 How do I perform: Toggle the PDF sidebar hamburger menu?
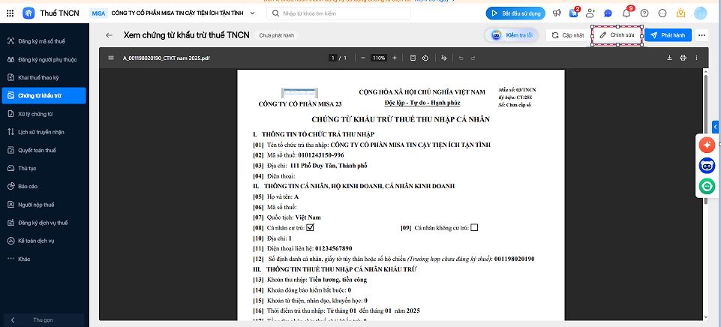point(111,58)
